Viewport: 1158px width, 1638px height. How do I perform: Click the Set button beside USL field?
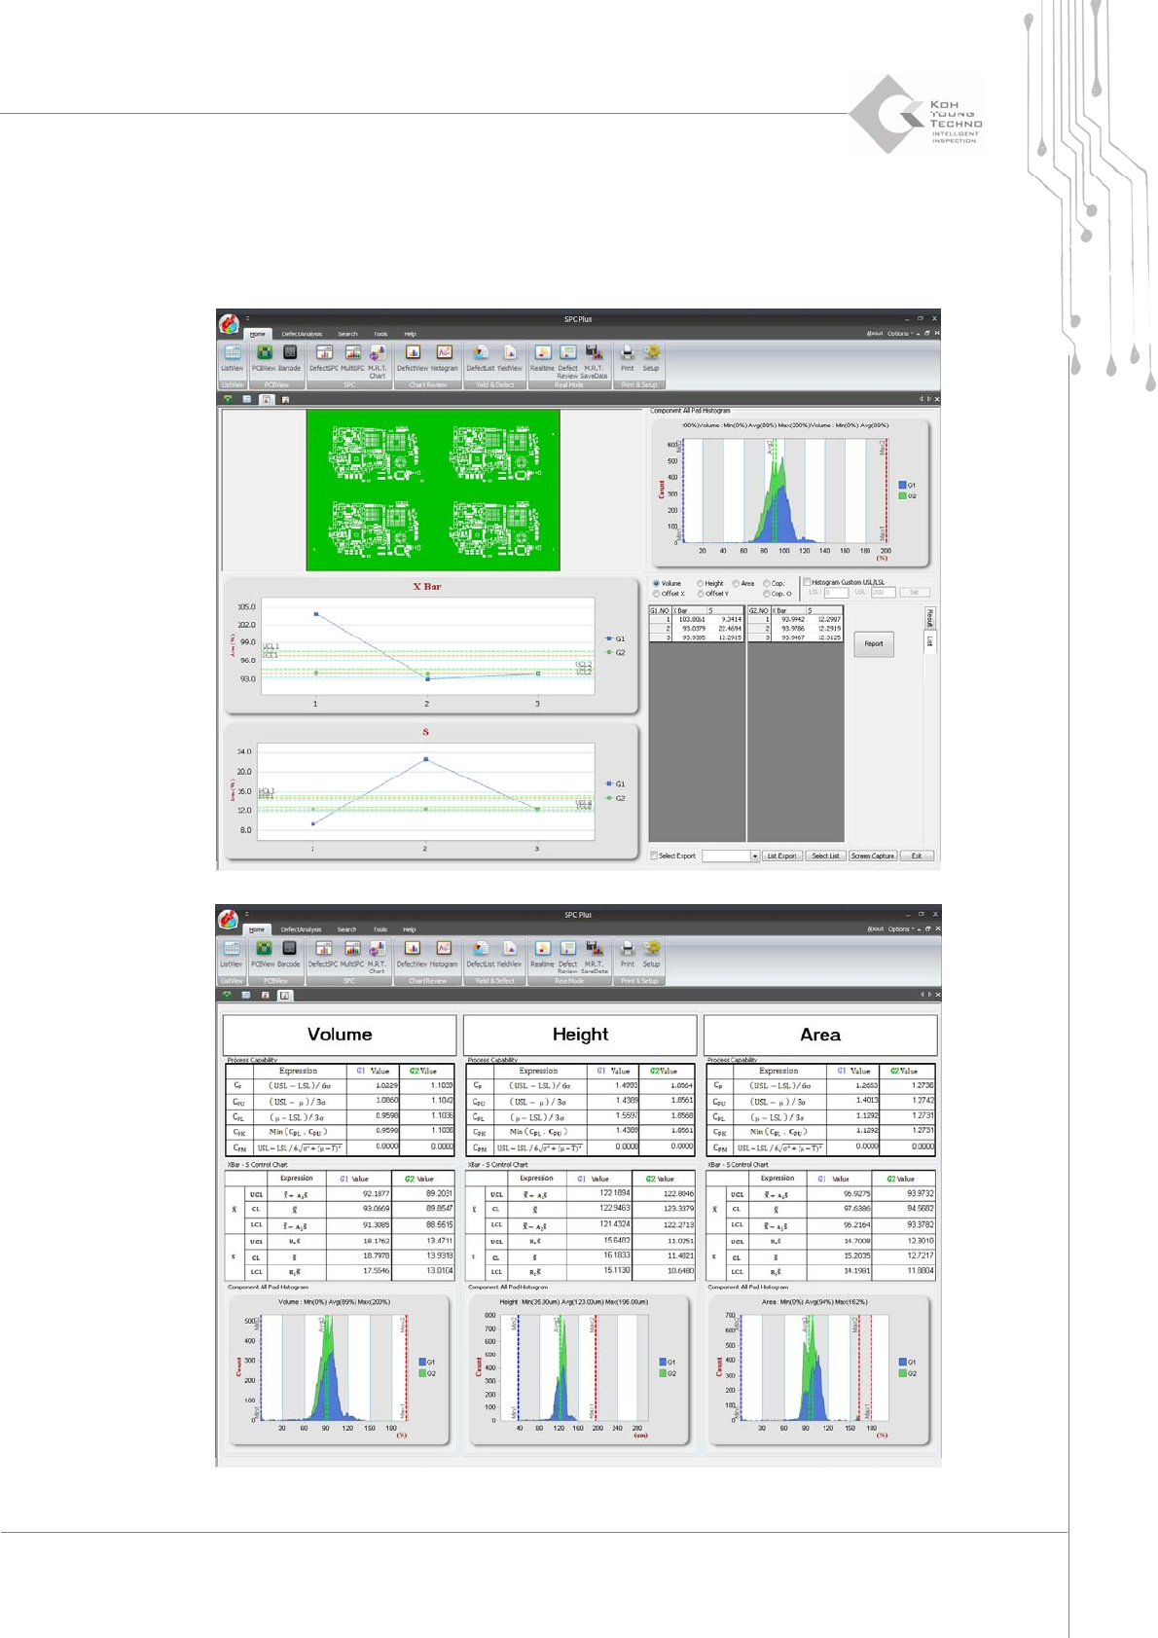click(914, 593)
